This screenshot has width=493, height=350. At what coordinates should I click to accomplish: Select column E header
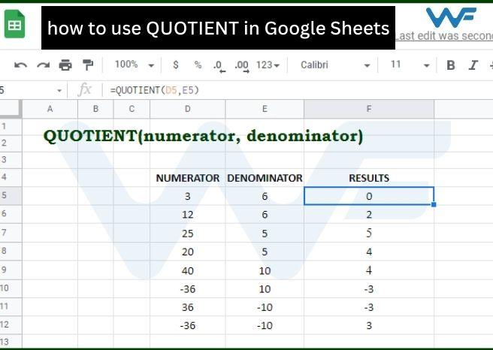tap(265, 109)
